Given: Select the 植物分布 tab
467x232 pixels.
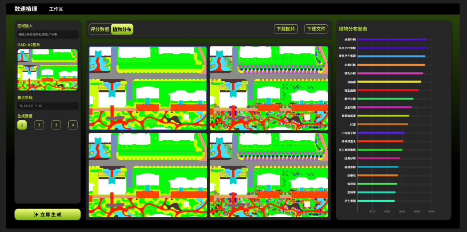Looking at the screenshot, I should tap(122, 29).
